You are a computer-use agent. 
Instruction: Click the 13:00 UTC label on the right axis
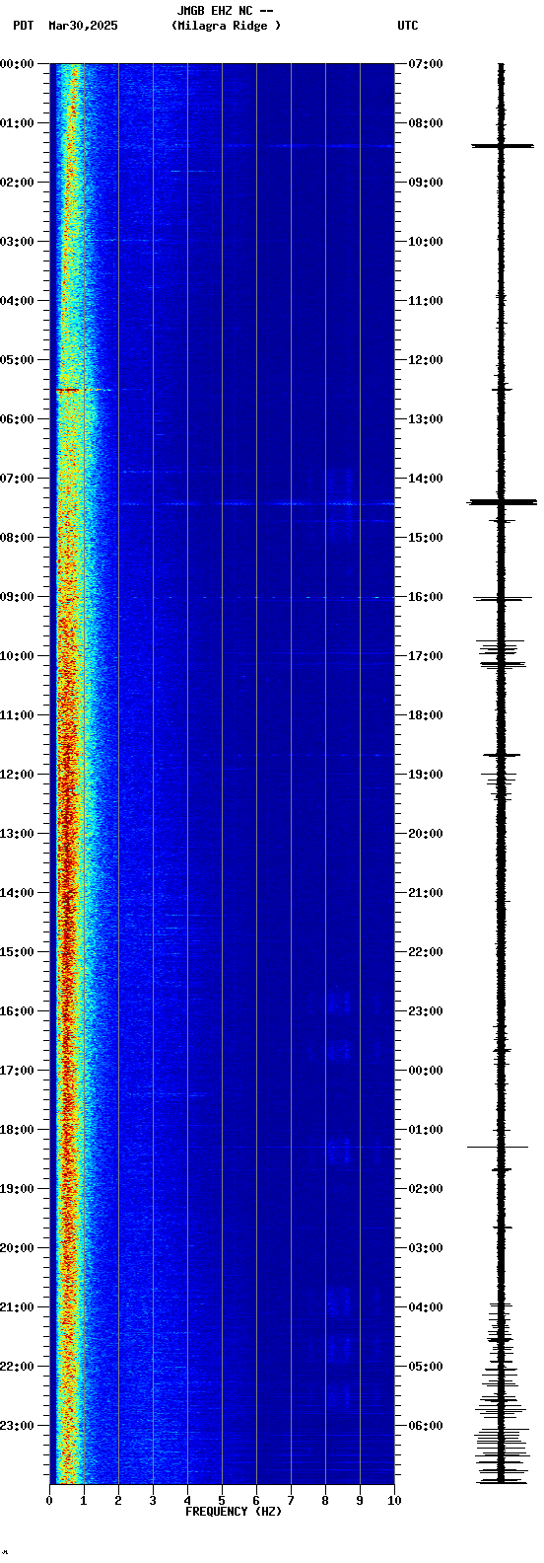pos(426,419)
